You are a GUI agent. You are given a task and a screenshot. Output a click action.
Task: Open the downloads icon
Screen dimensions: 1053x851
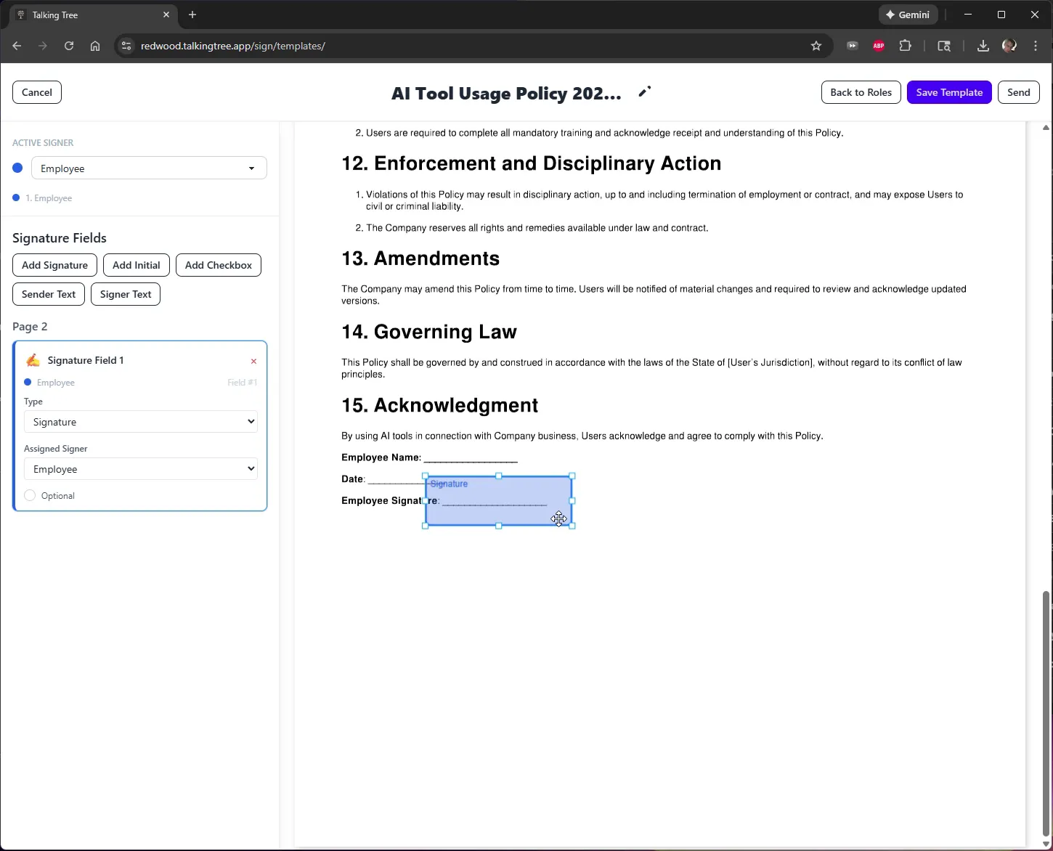click(x=983, y=46)
